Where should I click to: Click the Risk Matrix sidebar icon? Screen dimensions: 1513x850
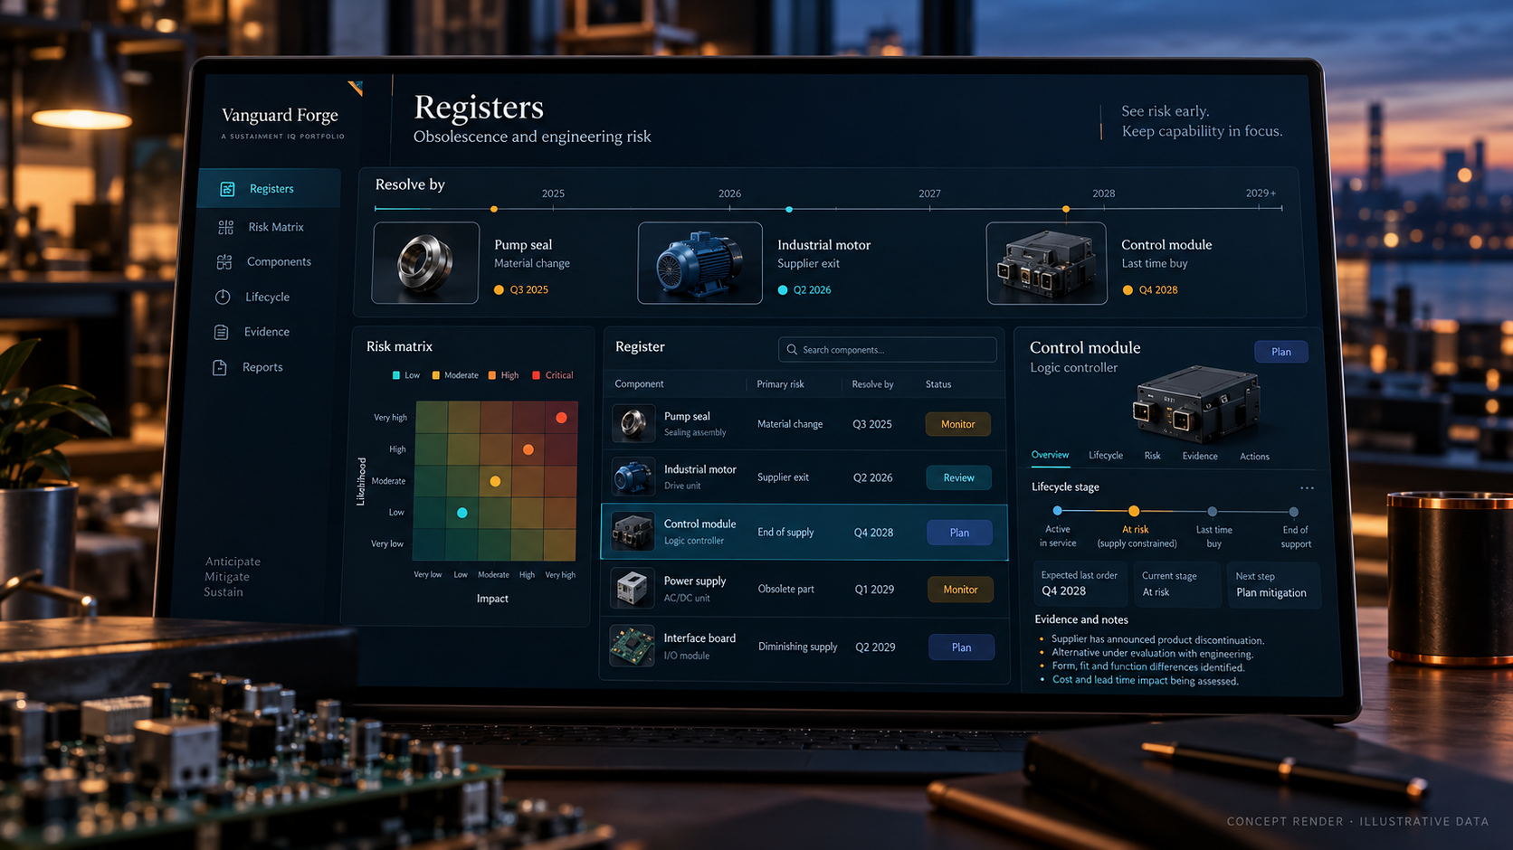[226, 227]
